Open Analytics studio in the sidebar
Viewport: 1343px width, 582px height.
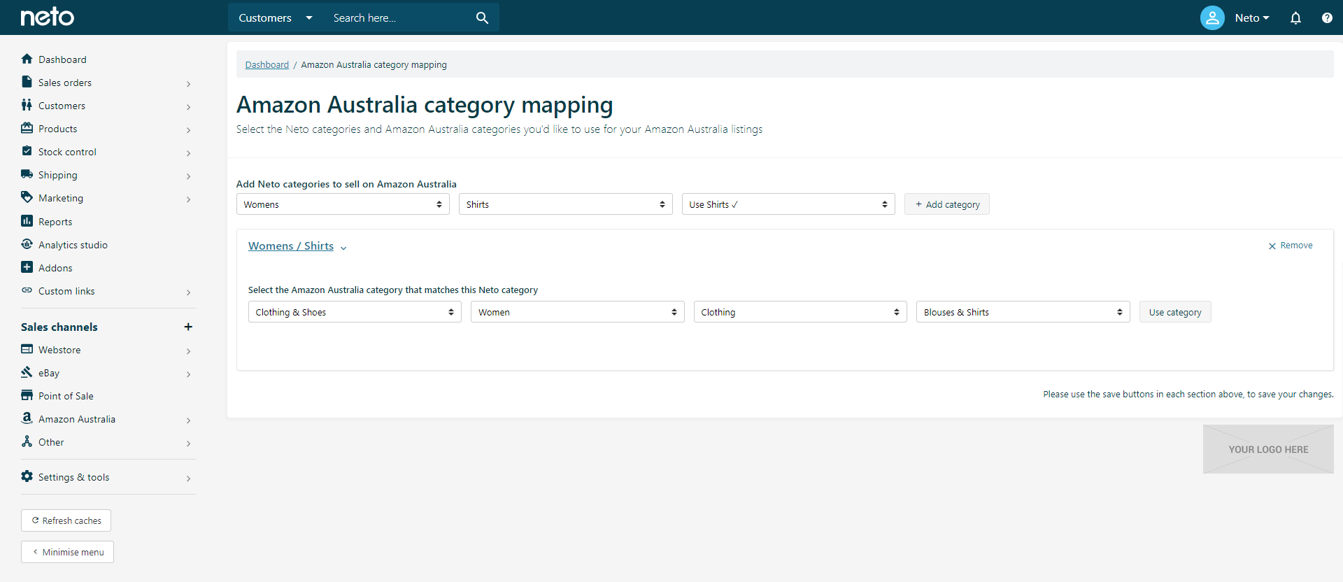(73, 245)
